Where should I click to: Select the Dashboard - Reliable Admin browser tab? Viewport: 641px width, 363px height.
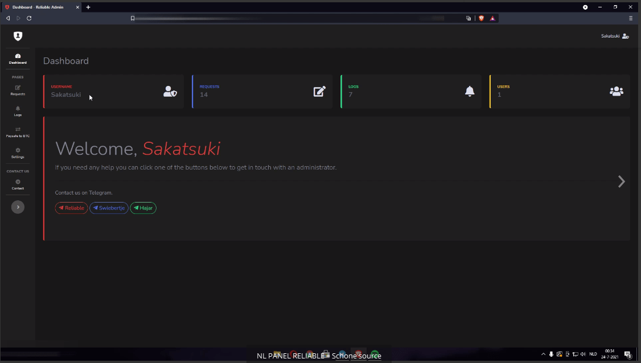coord(40,7)
